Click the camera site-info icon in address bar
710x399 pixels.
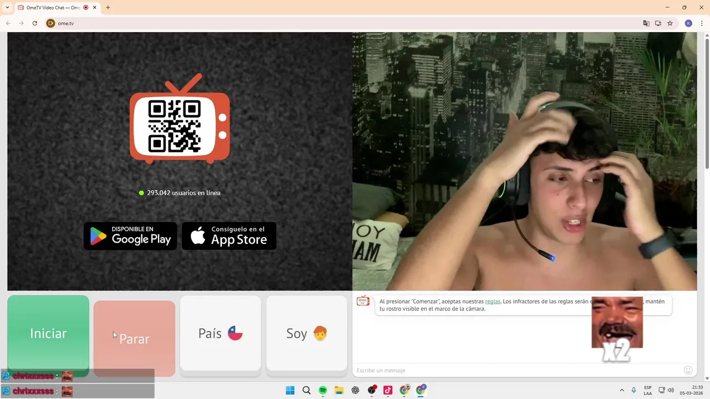coord(50,23)
